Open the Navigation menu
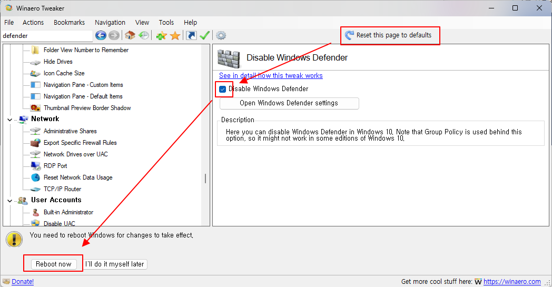The width and height of the screenshot is (552, 287). click(110, 23)
